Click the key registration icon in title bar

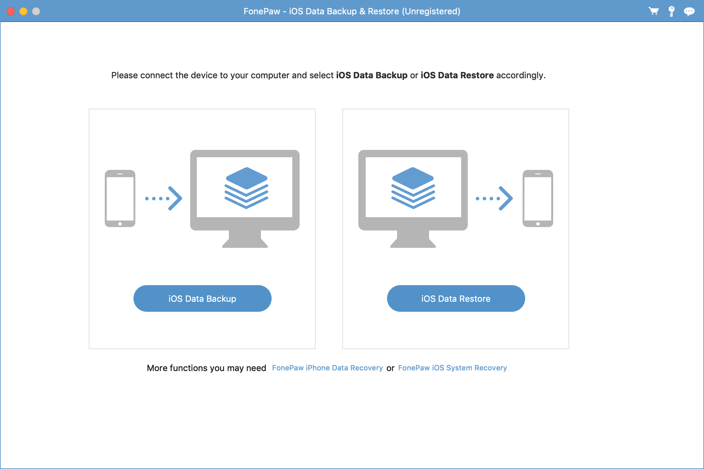tap(672, 11)
